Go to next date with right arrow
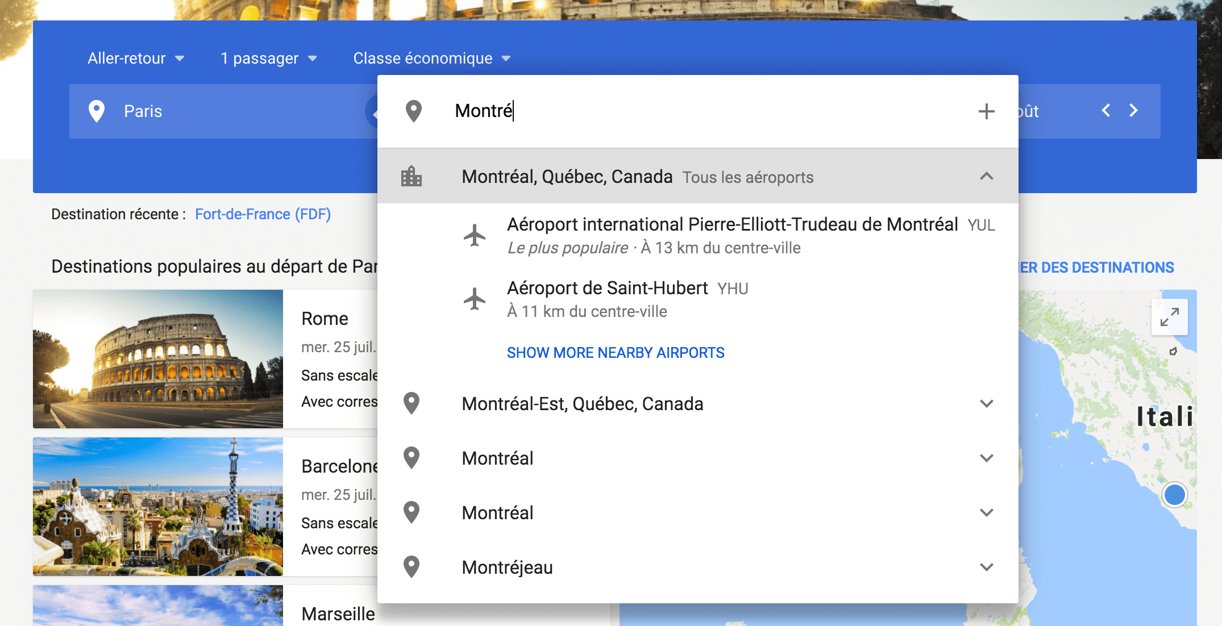 coord(1133,110)
